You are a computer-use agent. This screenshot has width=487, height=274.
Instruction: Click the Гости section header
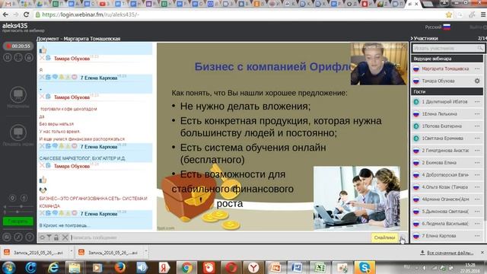point(447,91)
